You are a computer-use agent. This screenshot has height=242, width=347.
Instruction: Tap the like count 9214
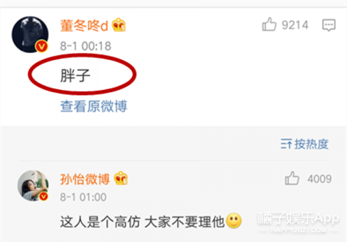(295, 25)
